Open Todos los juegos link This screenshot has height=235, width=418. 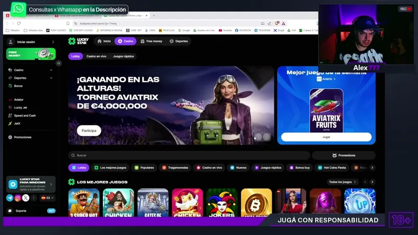pyautogui.click(x=342, y=182)
